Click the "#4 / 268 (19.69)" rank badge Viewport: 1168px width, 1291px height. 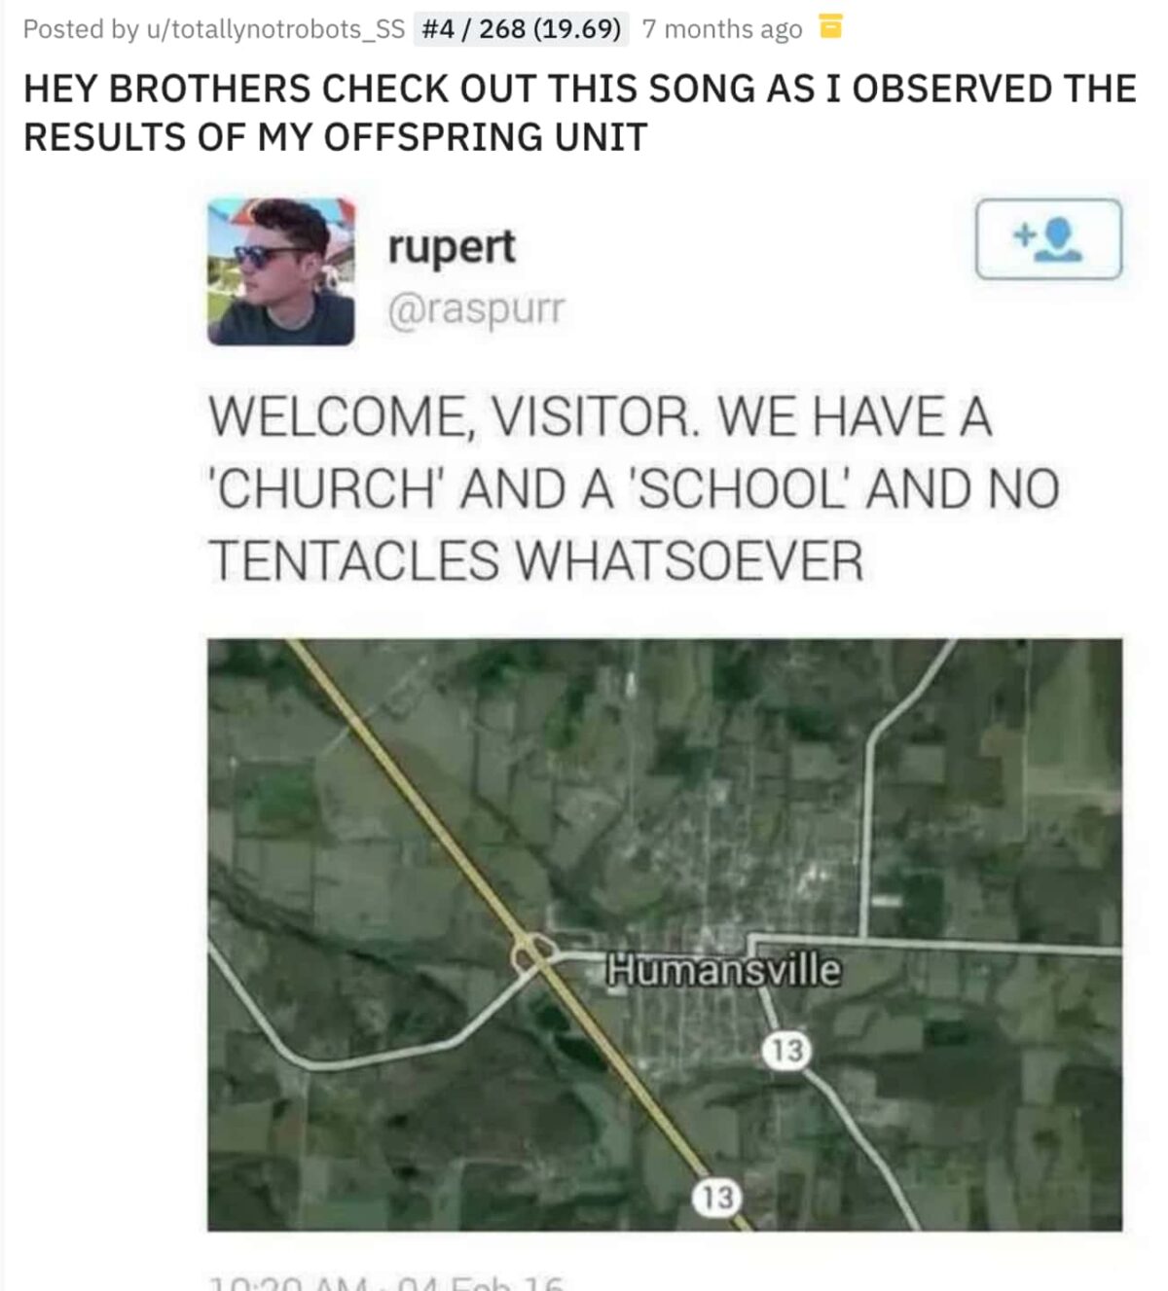tap(523, 28)
